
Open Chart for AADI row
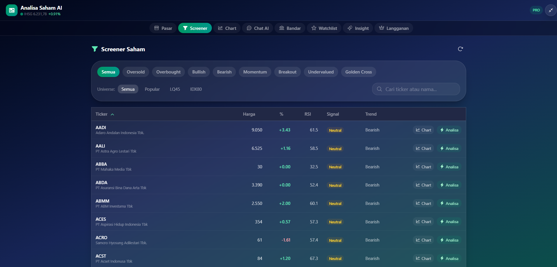(x=423, y=130)
